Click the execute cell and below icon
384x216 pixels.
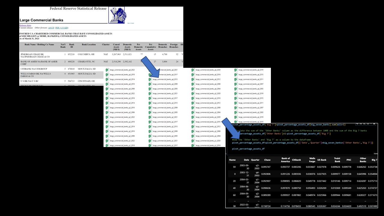point(364,124)
